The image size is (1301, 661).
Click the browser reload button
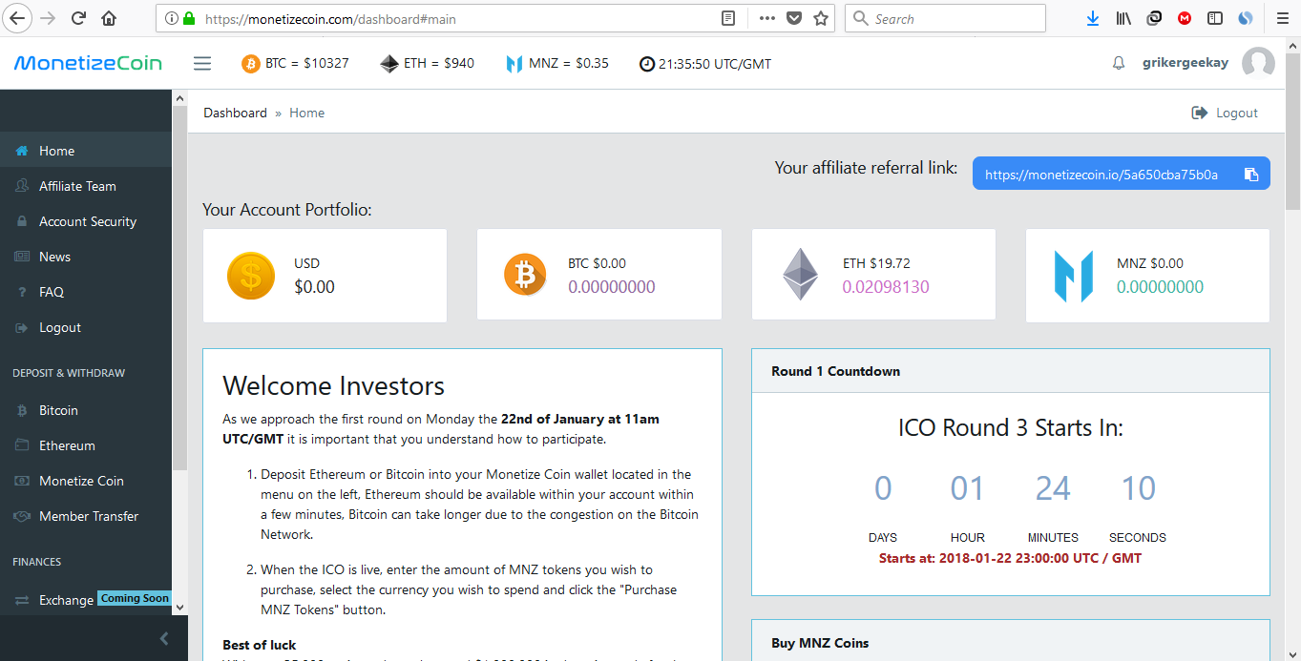pyautogui.click(x=79, y=18)
